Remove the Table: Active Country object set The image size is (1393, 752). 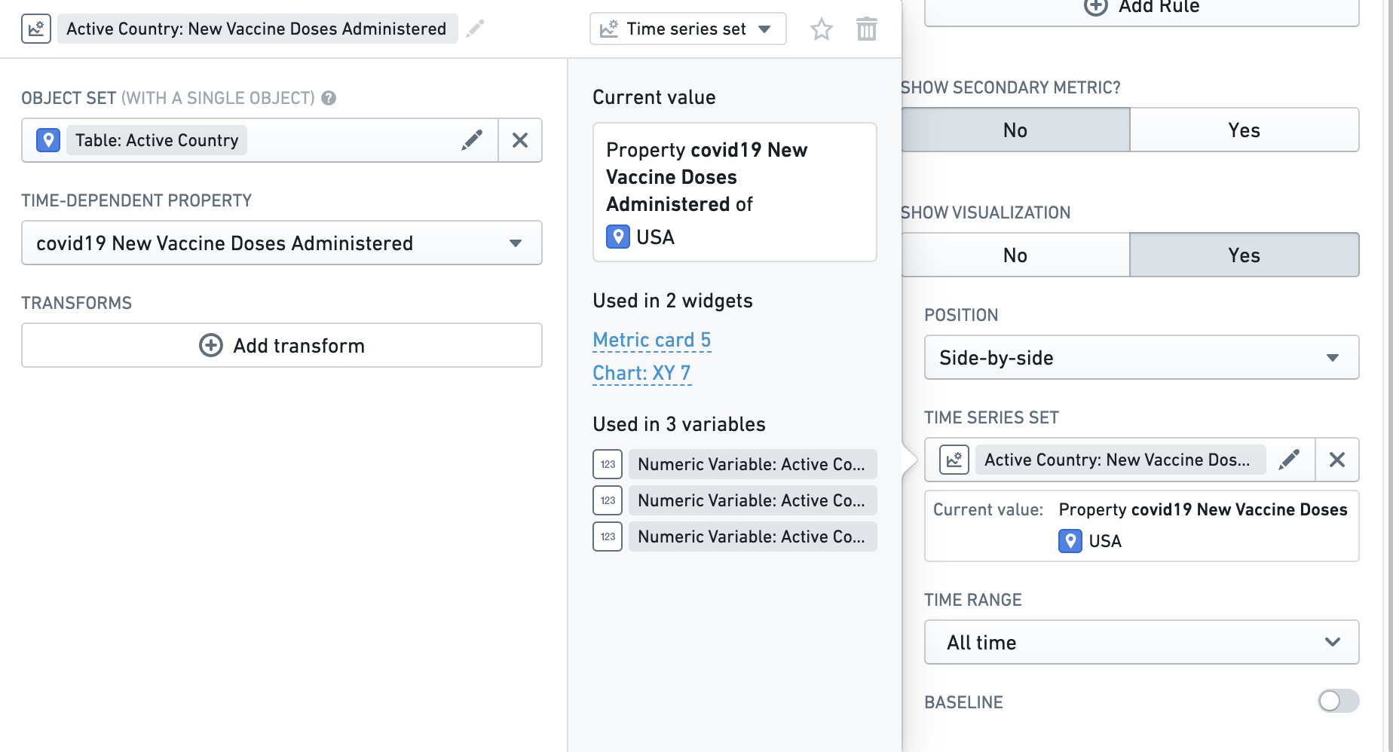(520, 140)
